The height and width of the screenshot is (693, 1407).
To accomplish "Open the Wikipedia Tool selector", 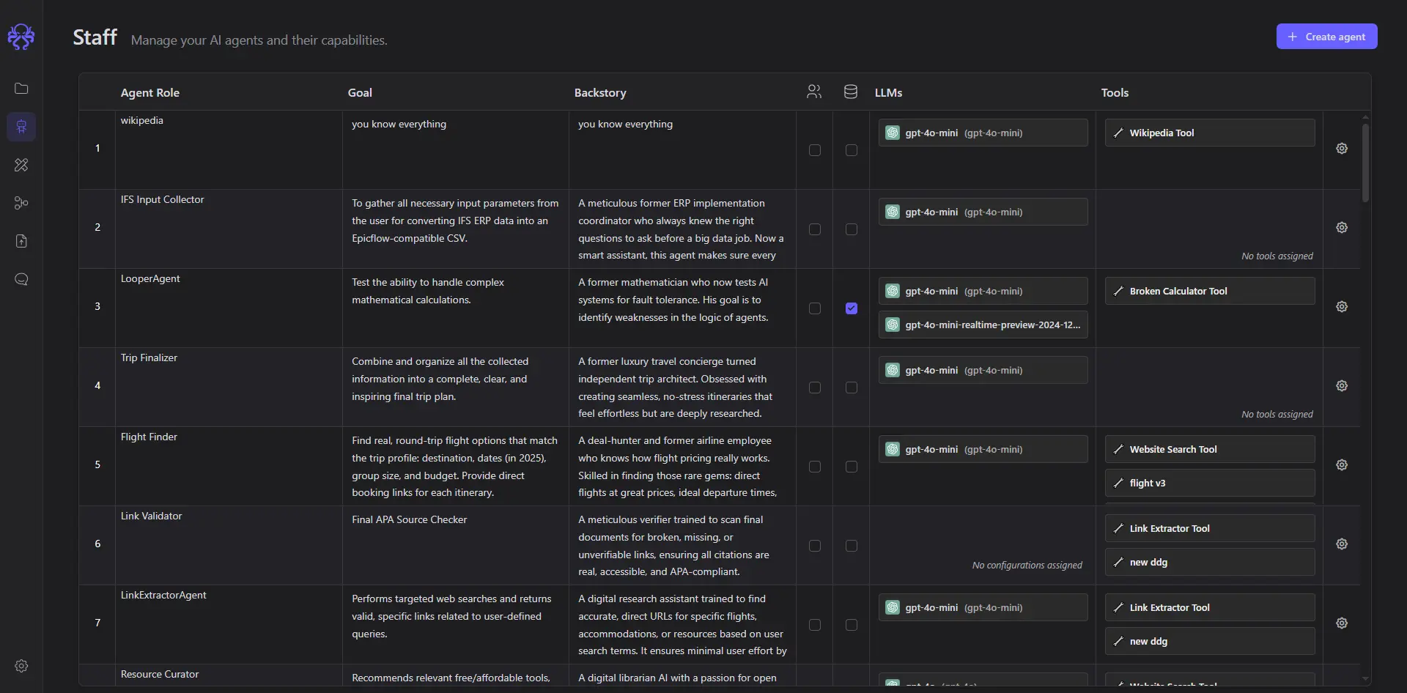I will (1209, 133).
